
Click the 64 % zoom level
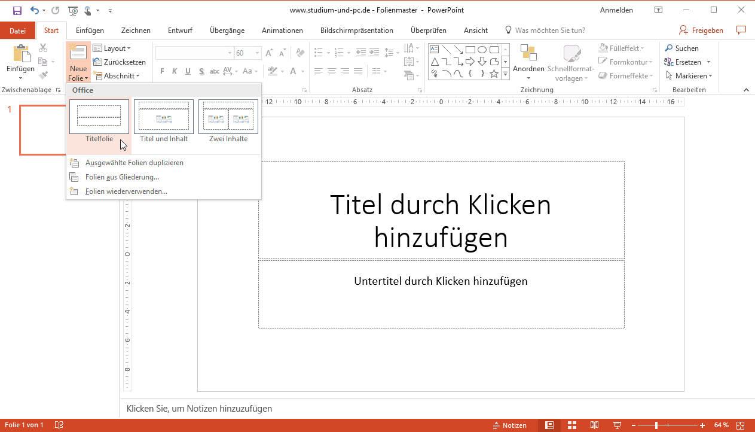[722, 425]
